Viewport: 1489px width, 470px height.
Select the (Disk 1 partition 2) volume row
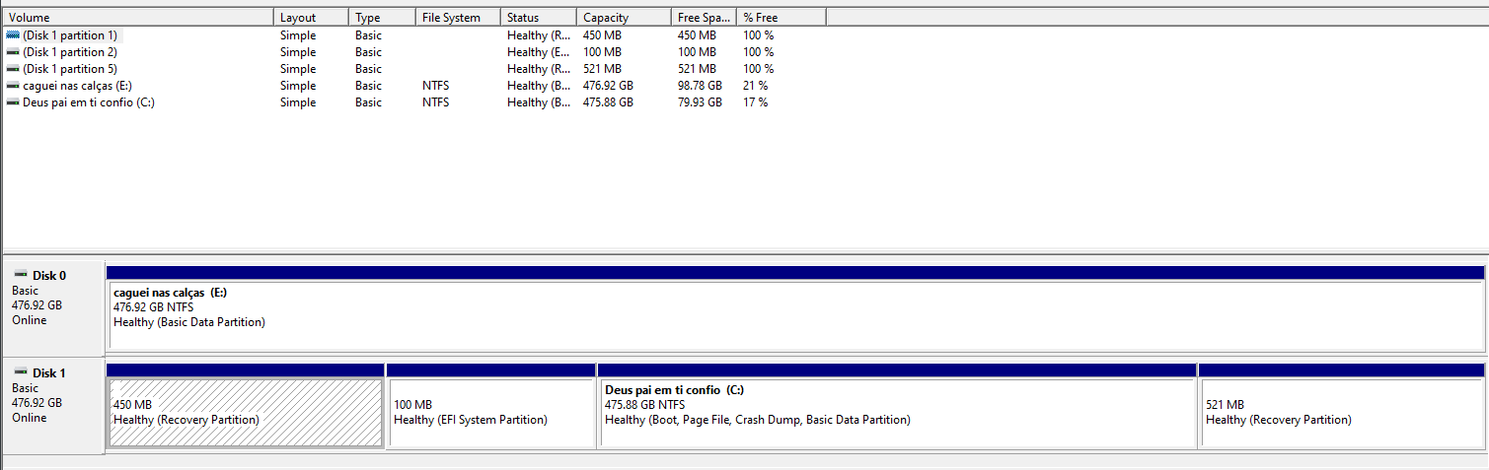pyautogui.click(x=414, y=52)
